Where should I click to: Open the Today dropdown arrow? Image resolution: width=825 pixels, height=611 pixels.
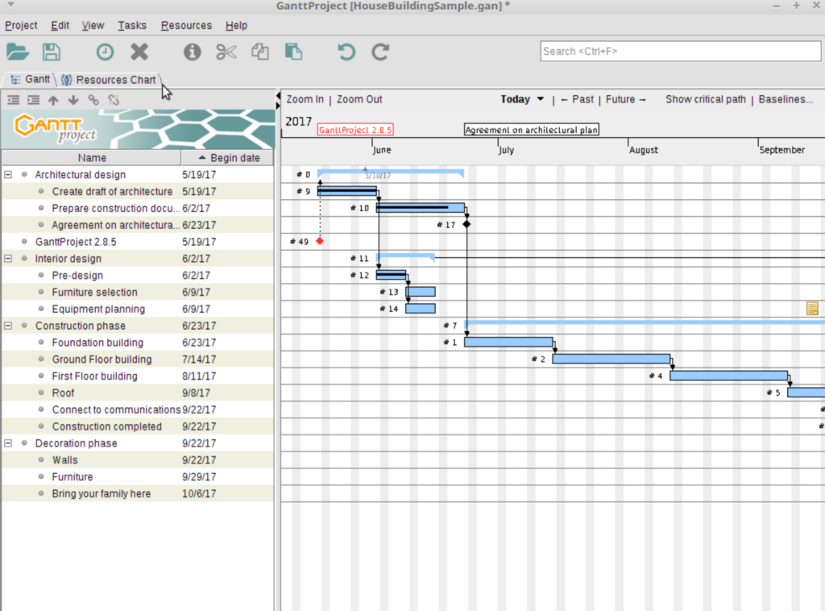click(x=541, y=99)
